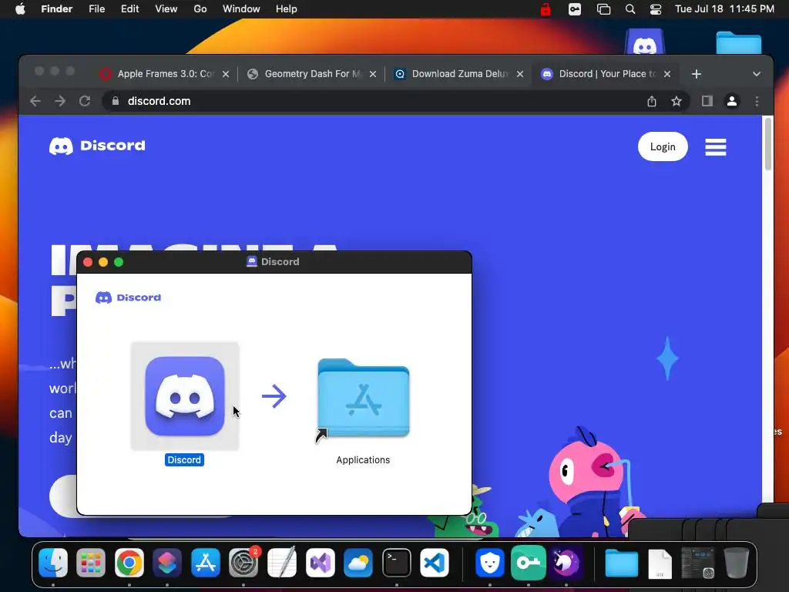The width and height of the screenshot is (789, 592).
Task: Select the blue folder on the desktop
Action: pos(739,42)
